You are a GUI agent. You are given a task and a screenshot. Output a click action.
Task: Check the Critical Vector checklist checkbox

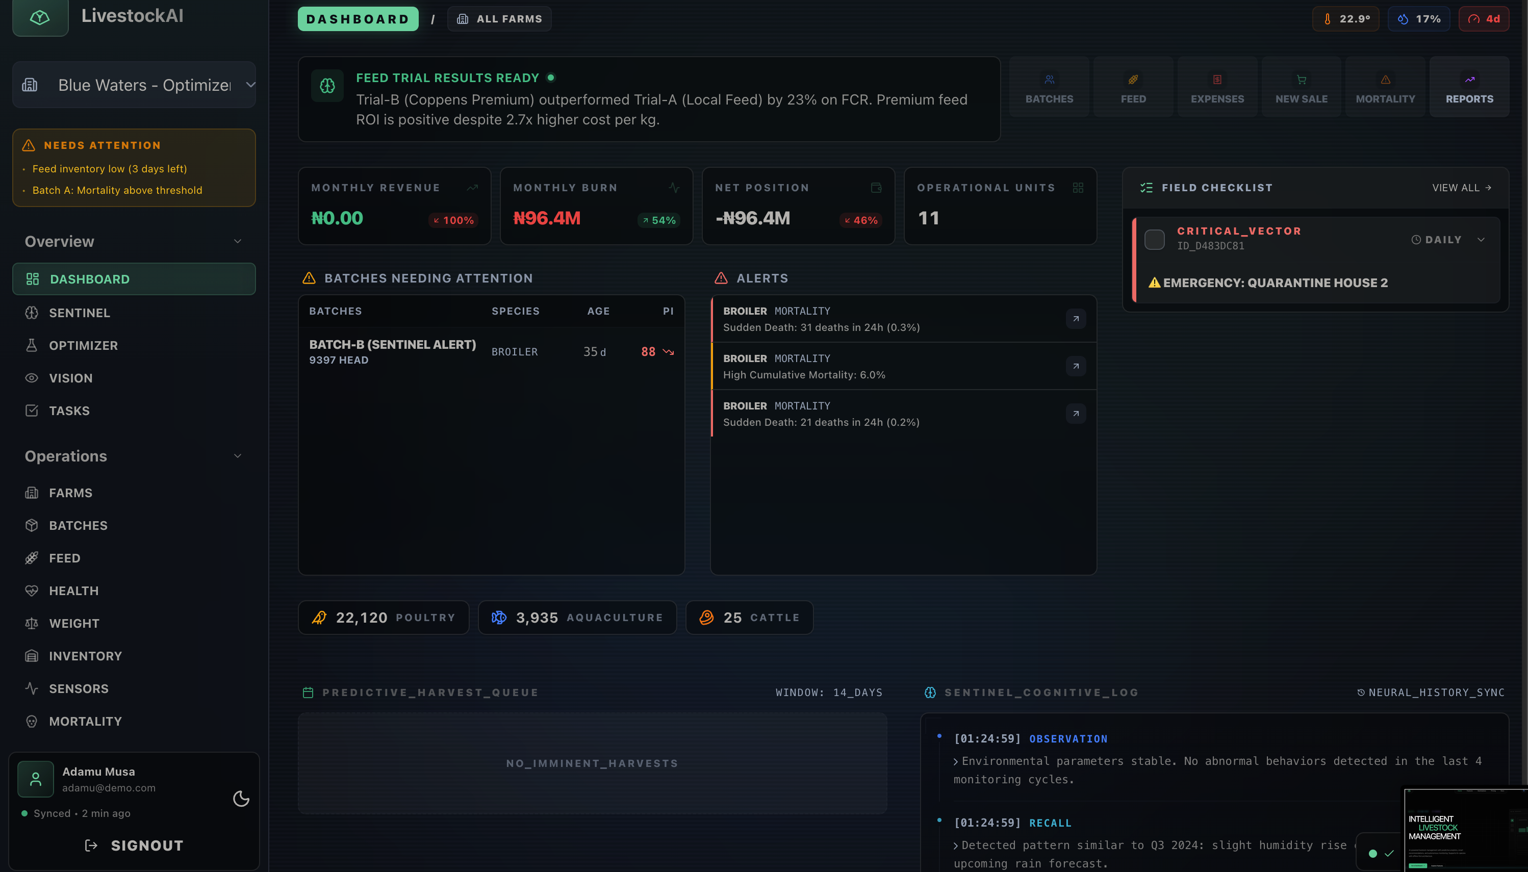(x=1154, y=239)
